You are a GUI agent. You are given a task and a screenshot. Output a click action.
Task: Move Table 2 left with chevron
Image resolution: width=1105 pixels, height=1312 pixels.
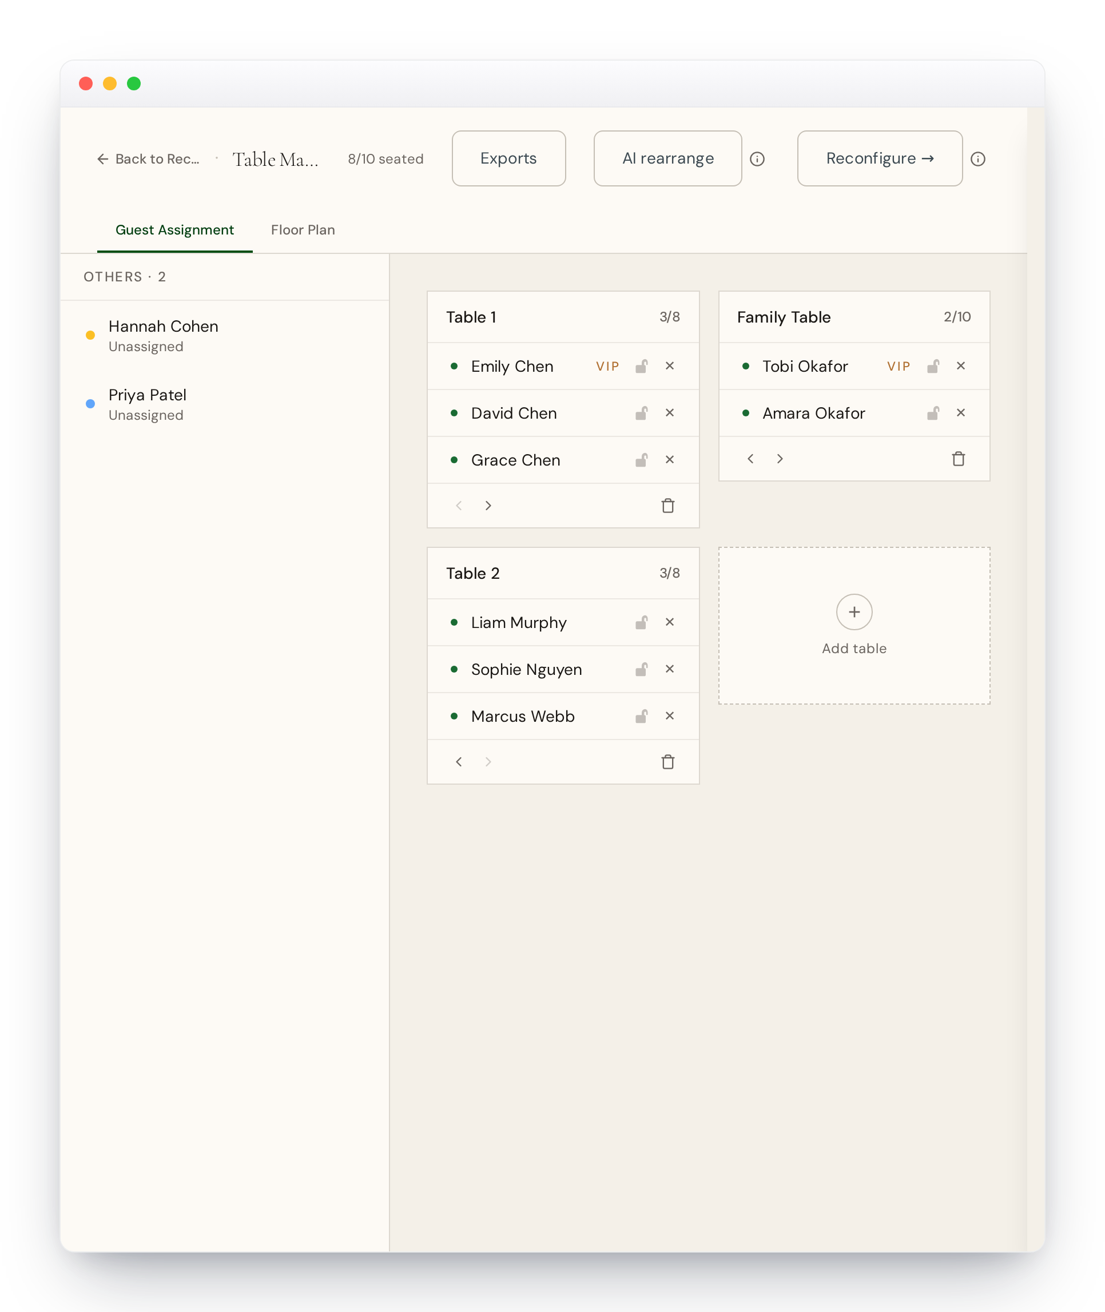pos(459,762)
